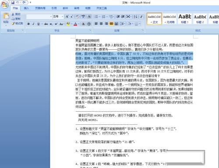The image size is (219, 168).
Task: Click the red font color swatch
Action: (x=75, y=24)
